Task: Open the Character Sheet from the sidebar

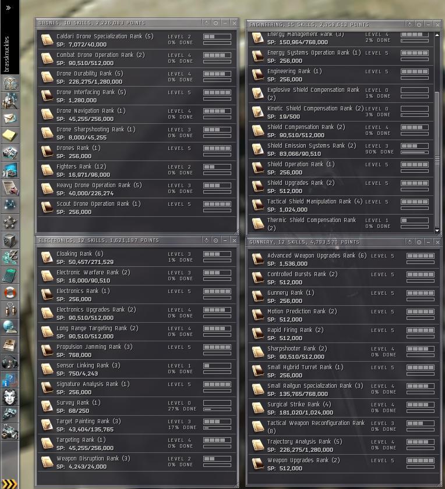Action: tap(10, 83)
